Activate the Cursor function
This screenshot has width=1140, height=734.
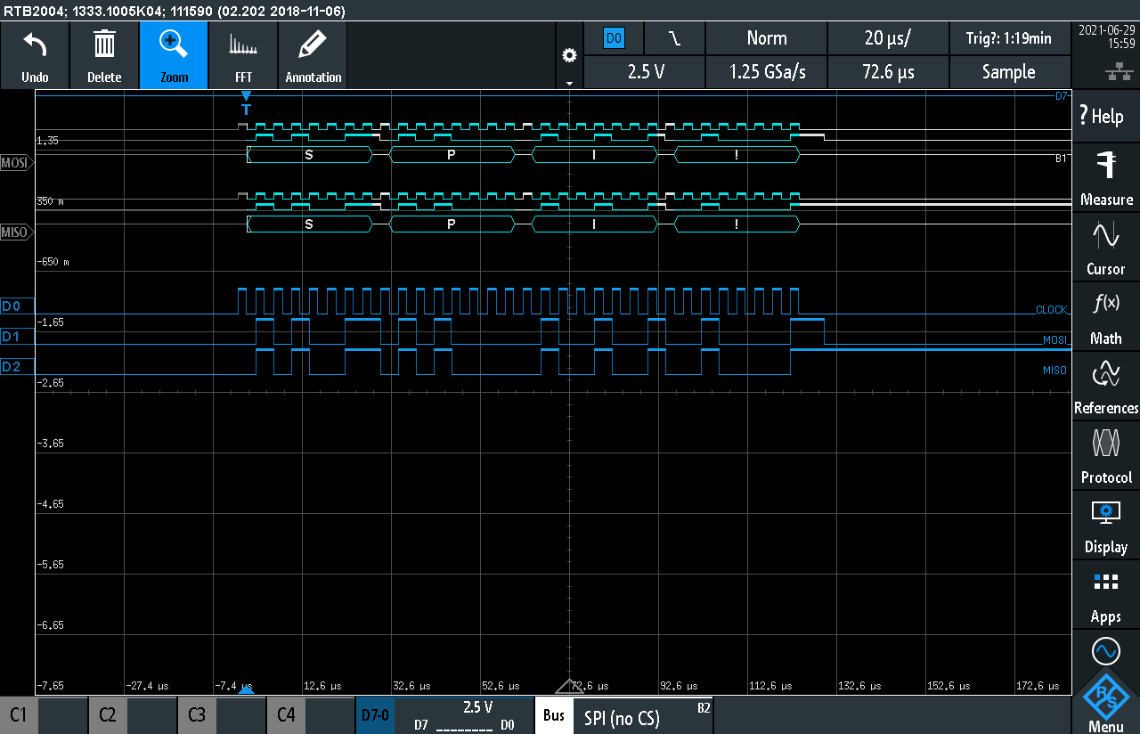[x=1105, y=248]
